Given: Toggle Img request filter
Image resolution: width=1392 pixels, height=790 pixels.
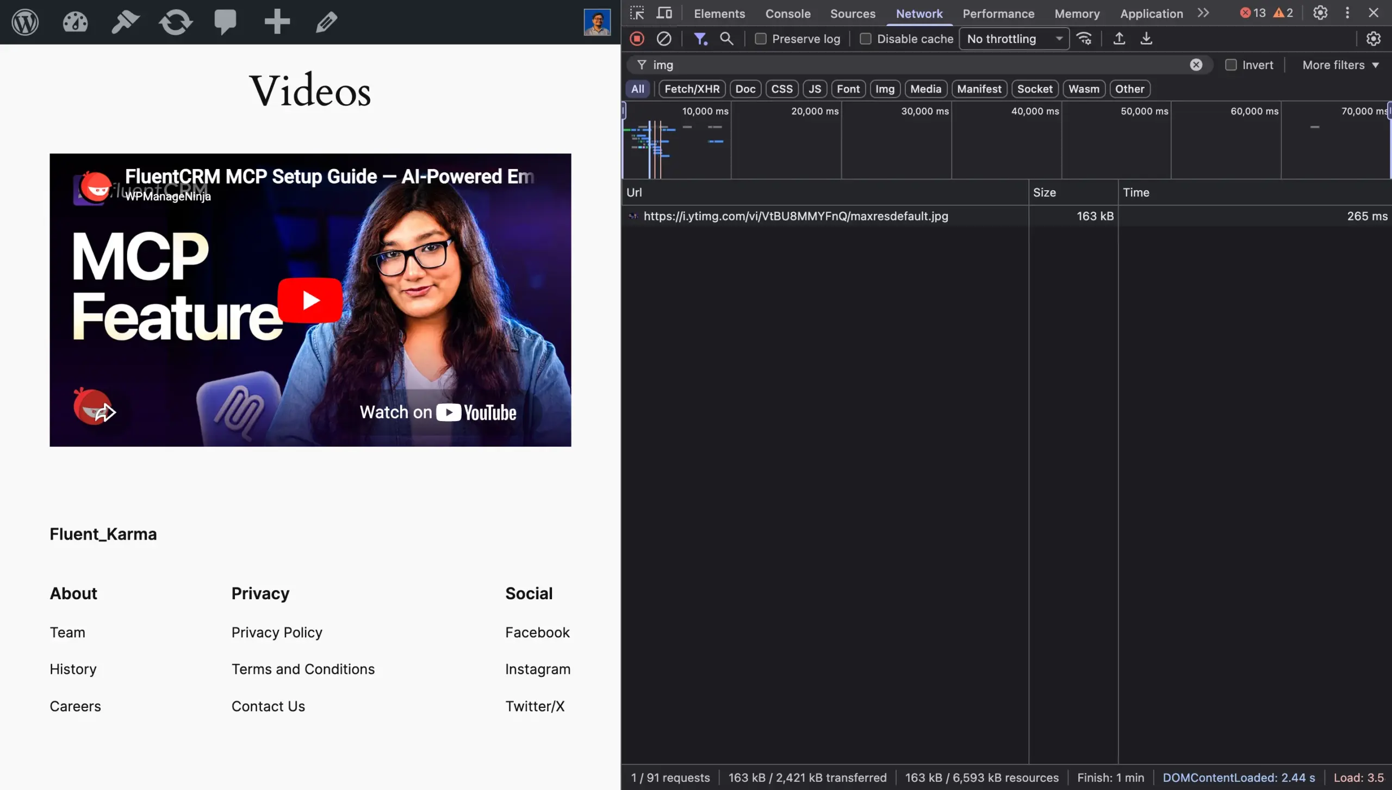Looking at the screenshot, I should pos(885,89).
